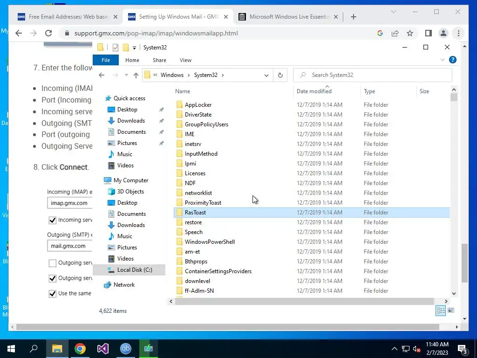Viewport: 477px width, 358px height.
Task: Open the Home ribbon tab
Action: [x=132, y=60]
